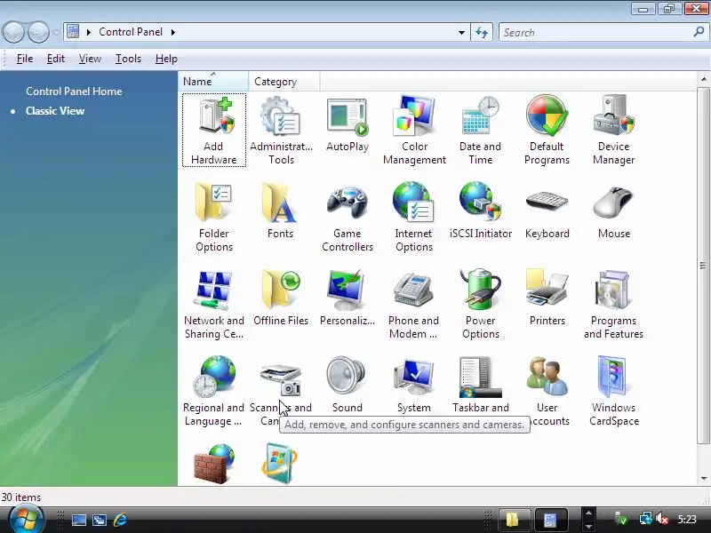Viewport: 711px width, 533px height.
Task: Open the Tools menu
Action: (x=128, y=59)
